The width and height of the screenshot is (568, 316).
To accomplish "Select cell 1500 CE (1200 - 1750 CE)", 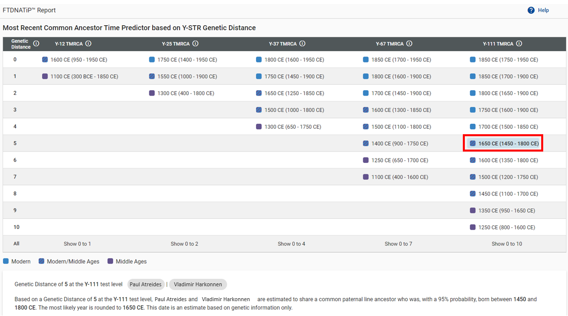I will (x=504, y=177).
